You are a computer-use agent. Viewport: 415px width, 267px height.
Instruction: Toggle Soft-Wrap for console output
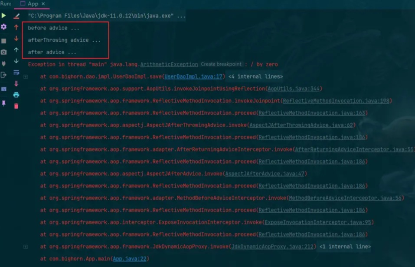tap(16, 72)
